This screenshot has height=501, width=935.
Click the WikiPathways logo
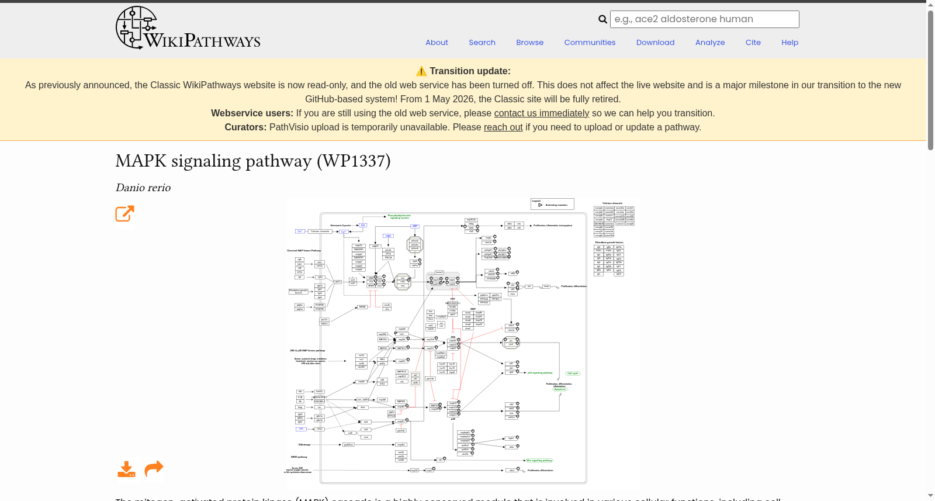[188, 27]
